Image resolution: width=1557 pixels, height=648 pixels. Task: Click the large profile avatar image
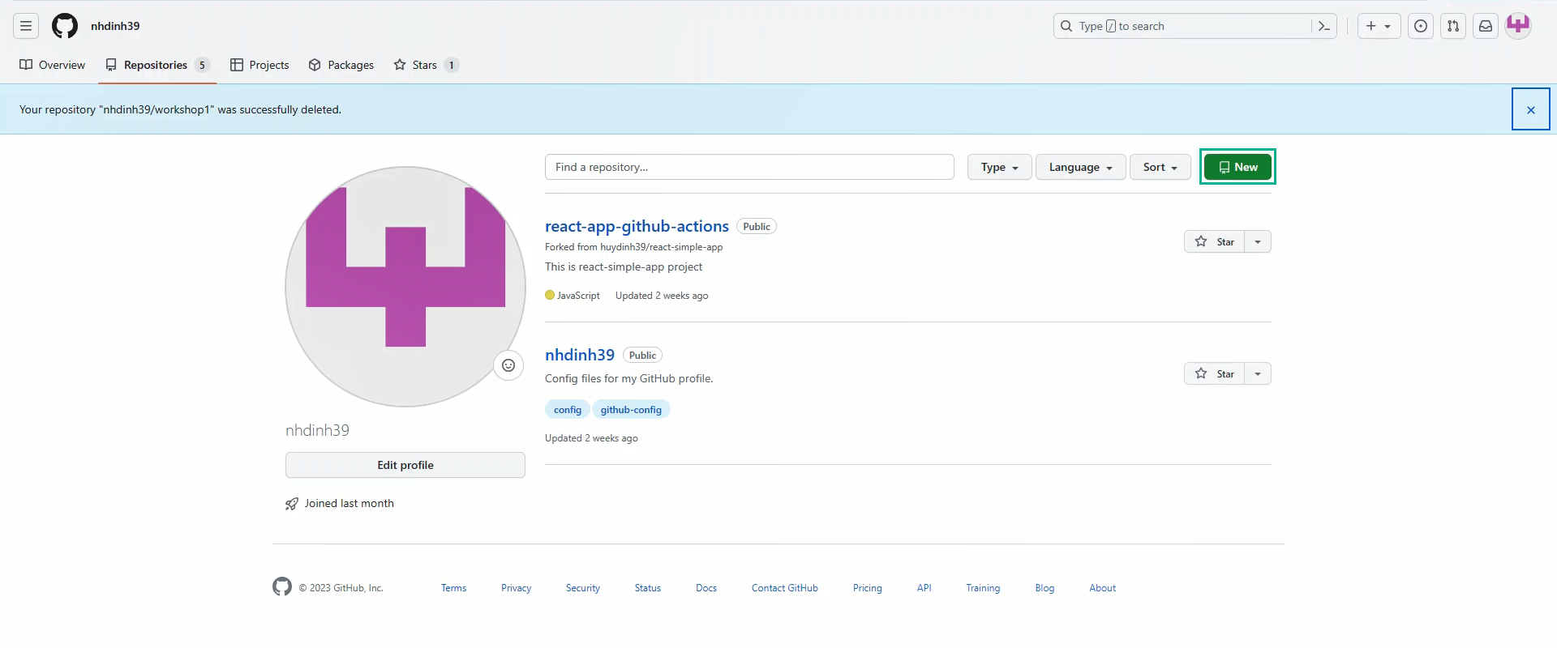pos(405,287)
